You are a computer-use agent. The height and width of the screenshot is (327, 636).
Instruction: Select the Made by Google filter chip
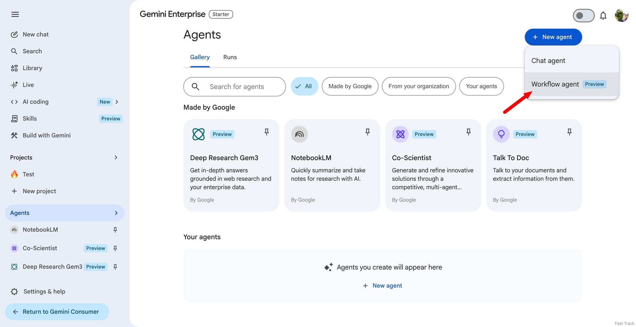[x=350, y=86]
